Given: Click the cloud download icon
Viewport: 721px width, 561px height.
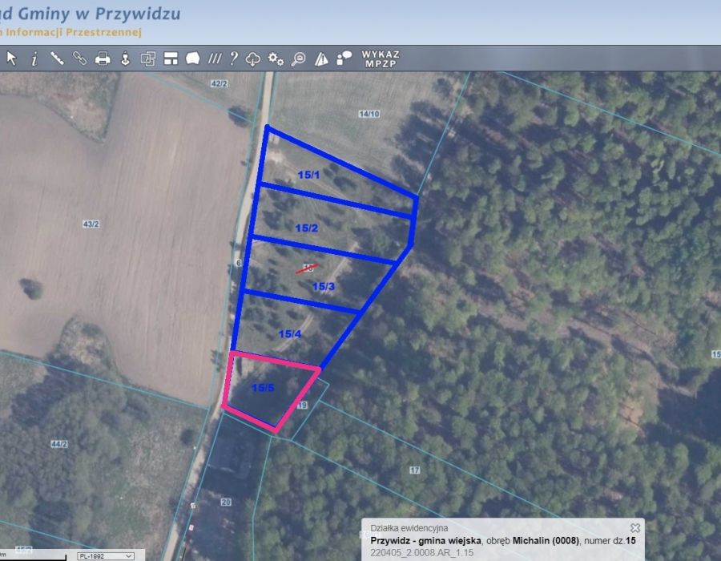Looking at the screenshot, I should 253,58.
